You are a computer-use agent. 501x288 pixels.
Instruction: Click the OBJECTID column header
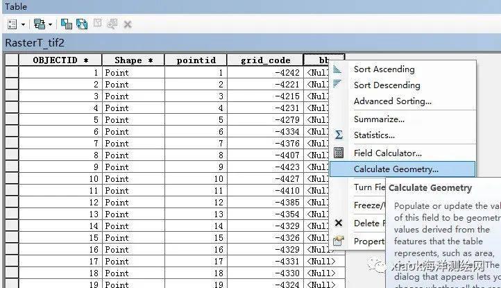tap(60, 60)
